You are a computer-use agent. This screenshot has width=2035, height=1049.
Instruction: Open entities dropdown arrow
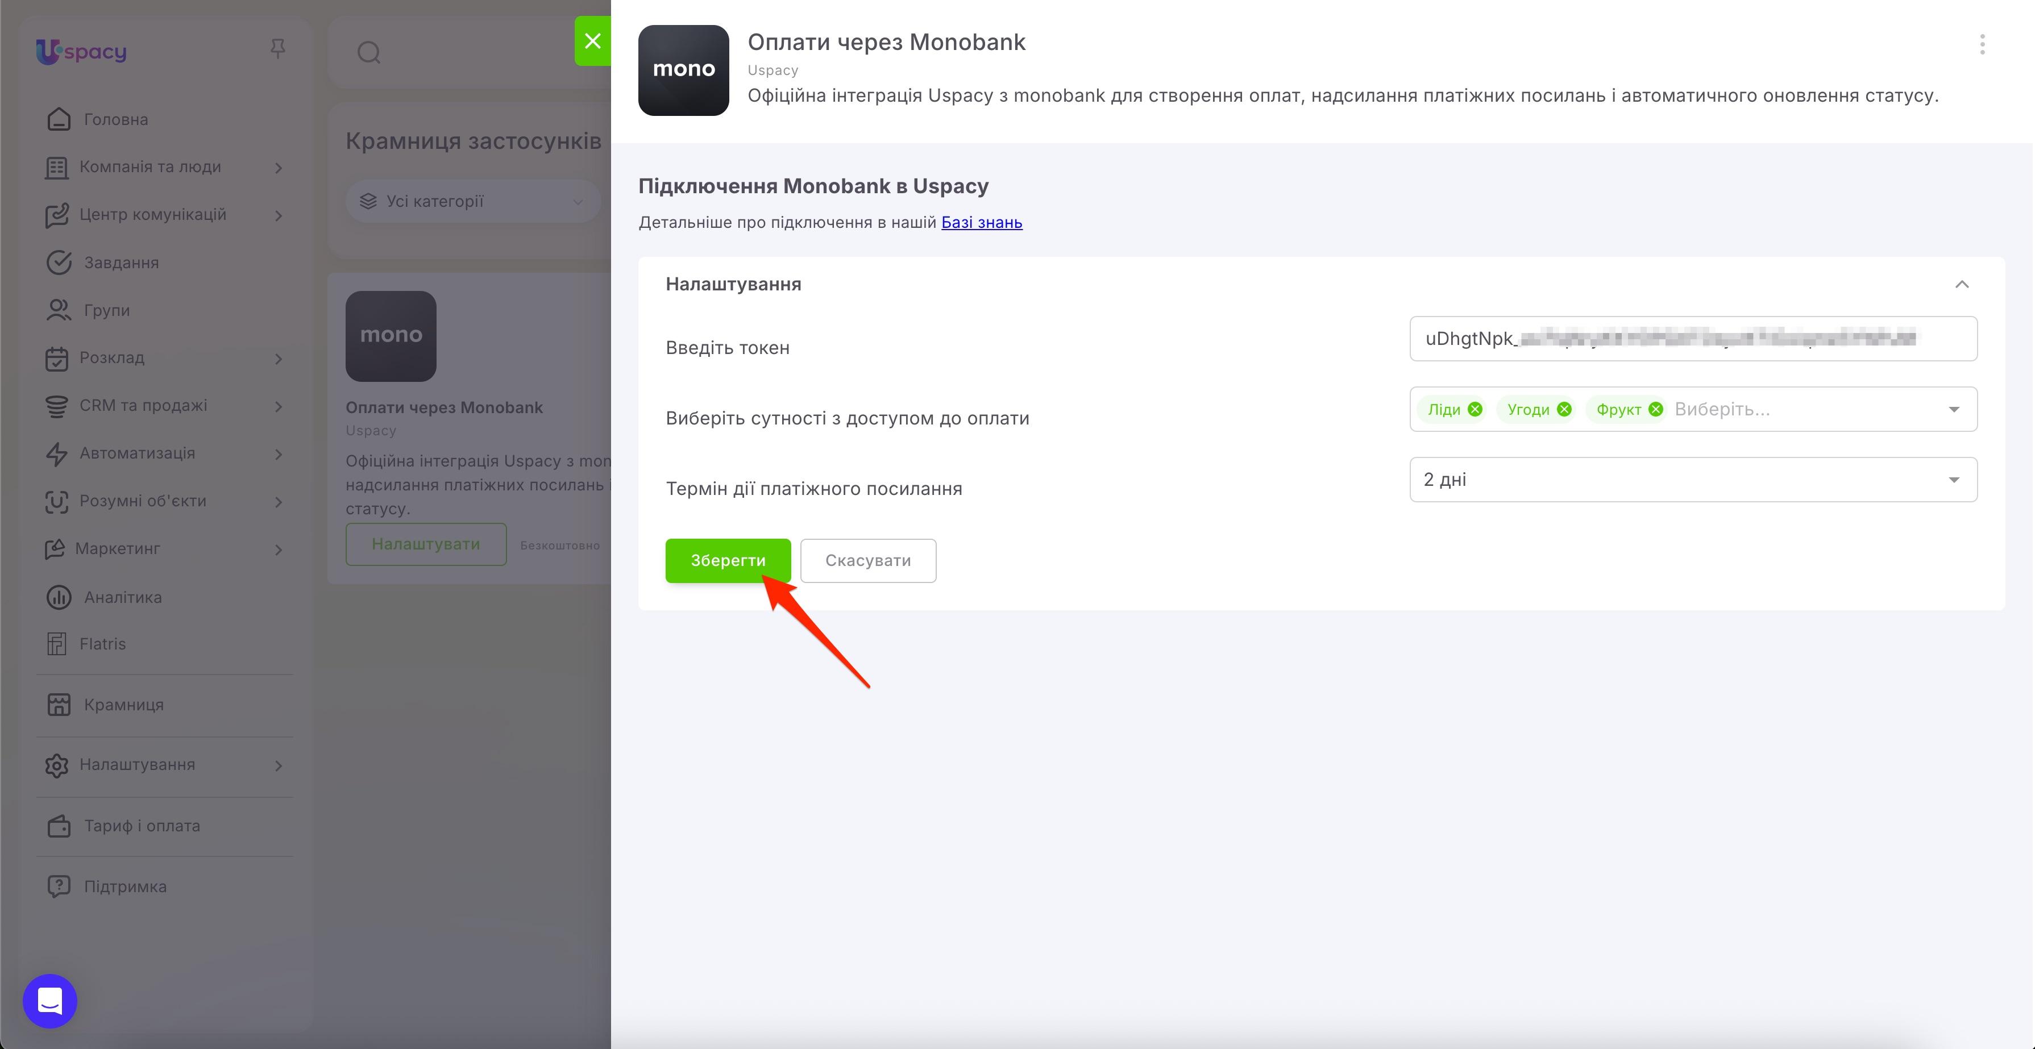coord(1954,409)
